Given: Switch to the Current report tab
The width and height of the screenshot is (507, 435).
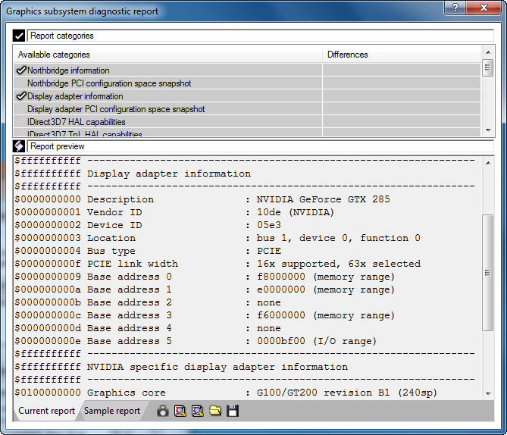Looking at the screenshot, I should pyautogui.click(x=46, y=411).
